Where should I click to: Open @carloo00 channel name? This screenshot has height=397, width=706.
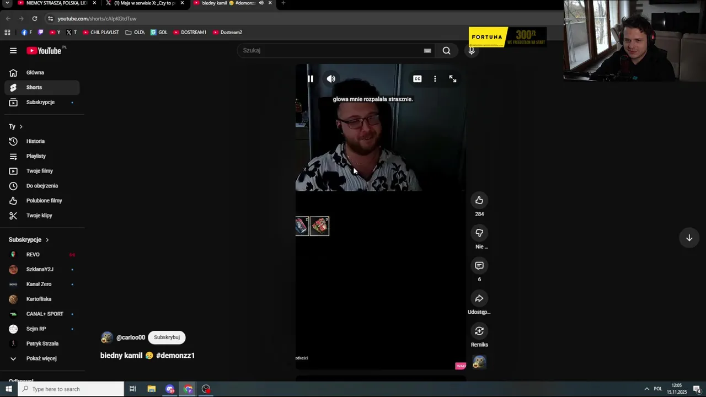131,337
